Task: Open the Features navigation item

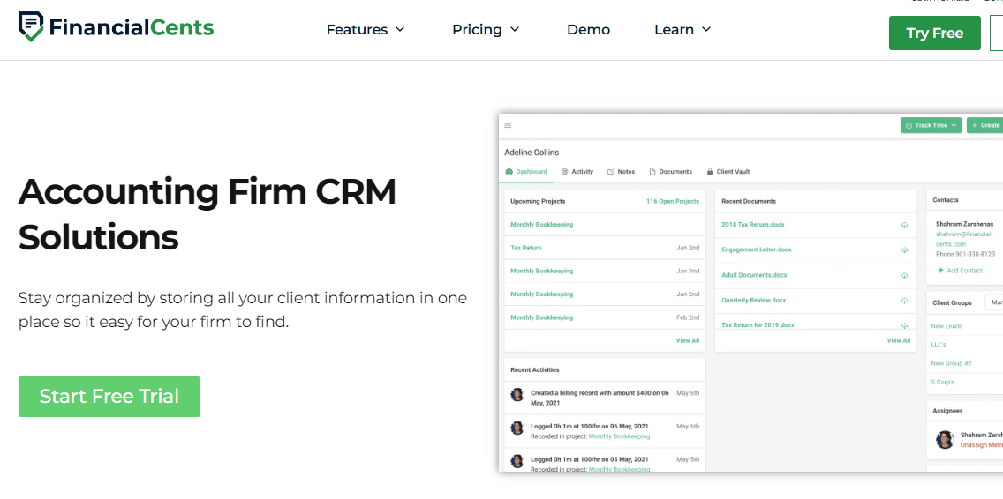Action: (366, 29)
